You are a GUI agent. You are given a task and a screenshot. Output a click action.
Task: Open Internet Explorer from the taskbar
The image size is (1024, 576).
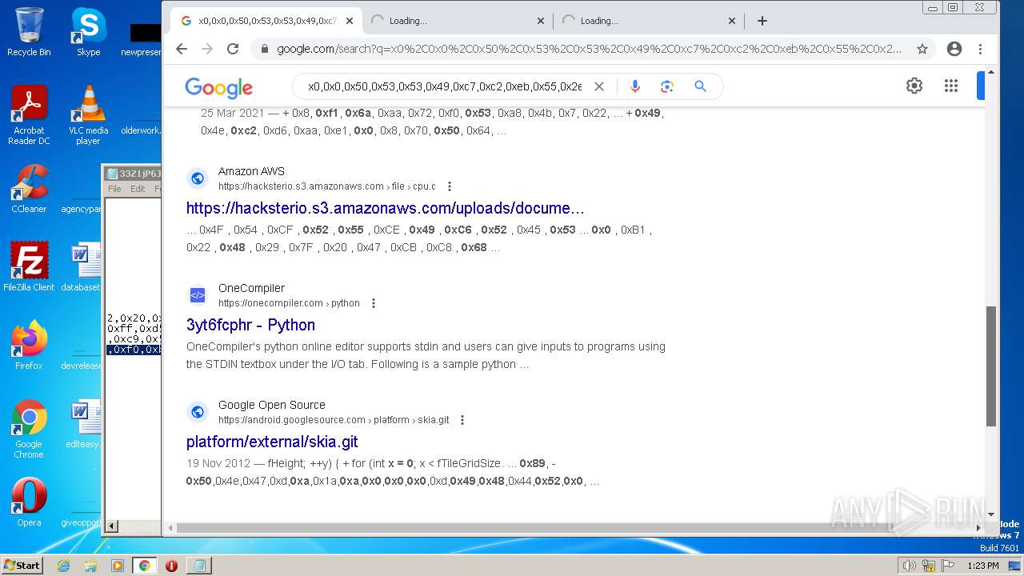point(63,566)
